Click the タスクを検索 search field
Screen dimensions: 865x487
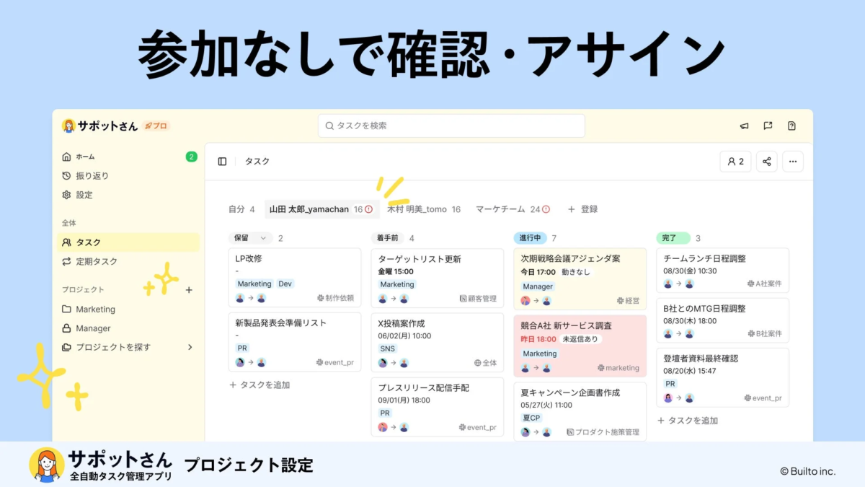pos(451,125)
